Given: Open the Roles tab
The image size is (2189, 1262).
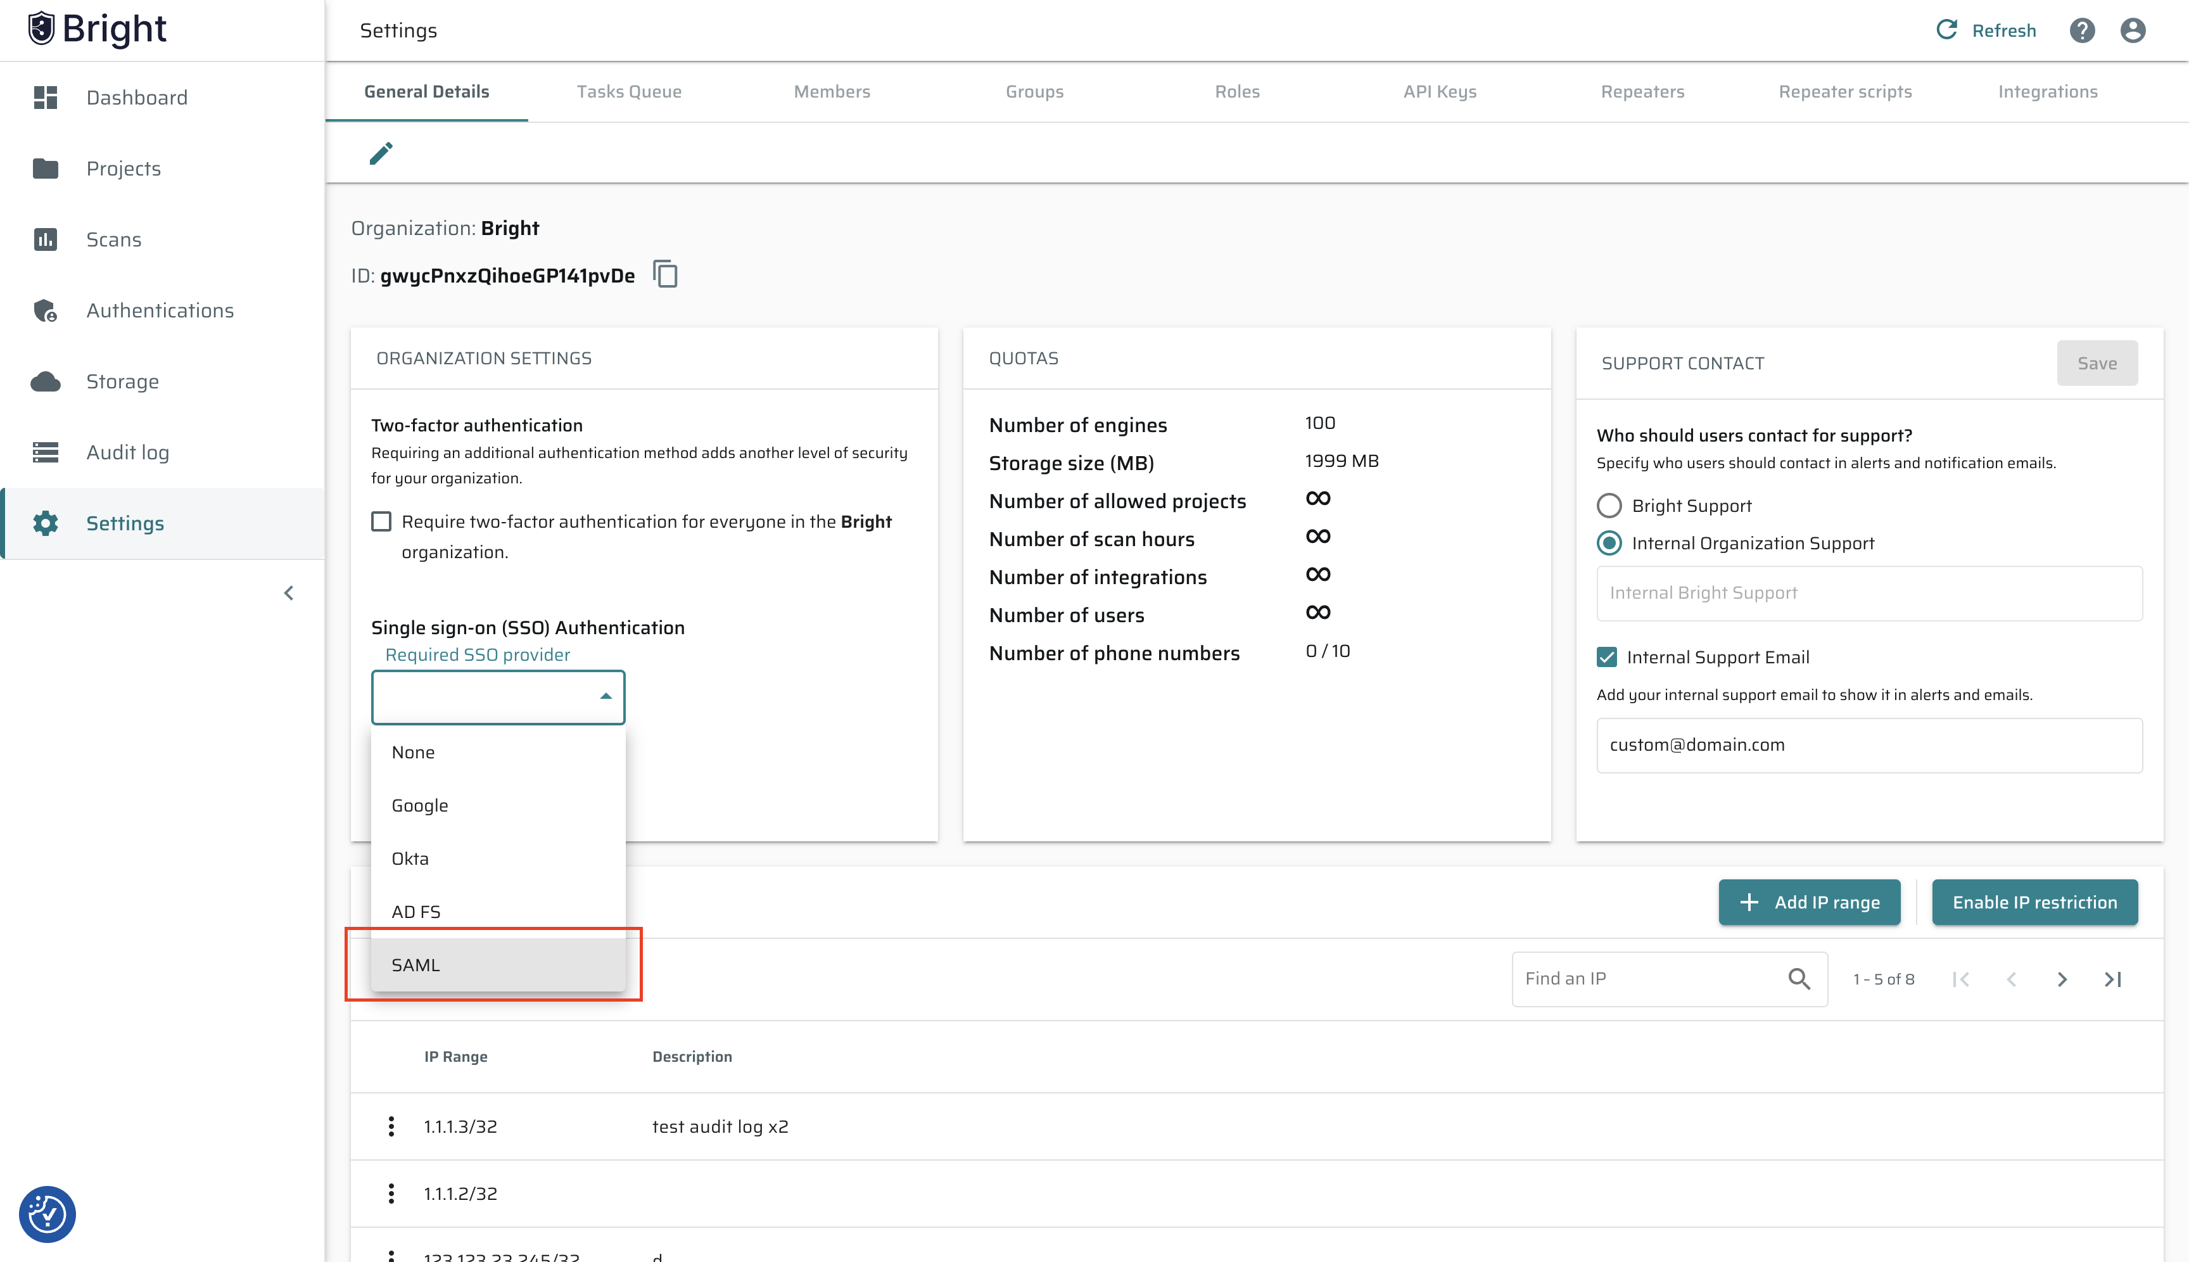Looking at the screenshot, I should coord(1238,92).
